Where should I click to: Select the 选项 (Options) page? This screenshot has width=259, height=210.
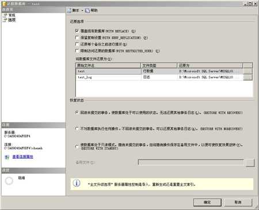(12, 20)
